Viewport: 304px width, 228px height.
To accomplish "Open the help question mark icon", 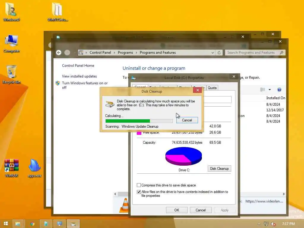I will (279, 90).
